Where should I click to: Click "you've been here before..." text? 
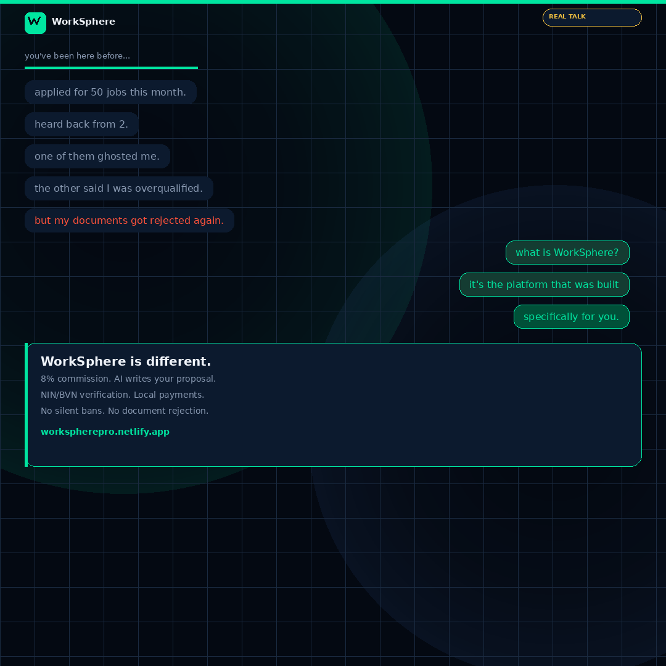click(x=77, y=55)
